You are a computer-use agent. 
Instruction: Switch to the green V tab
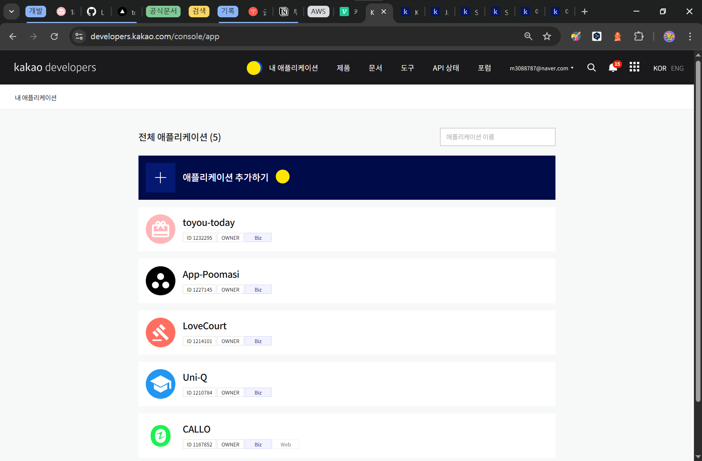pyautogui.click(x=349, y=12)
